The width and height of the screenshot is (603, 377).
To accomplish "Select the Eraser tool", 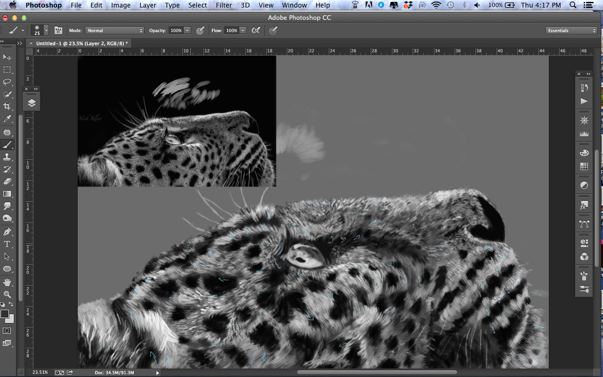I will point(7,181).
